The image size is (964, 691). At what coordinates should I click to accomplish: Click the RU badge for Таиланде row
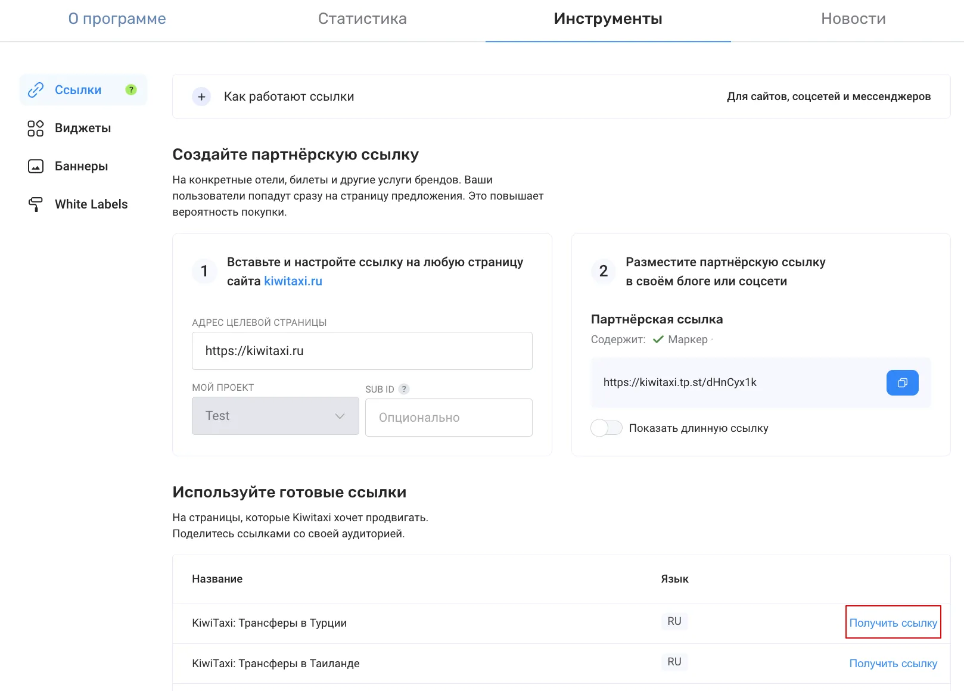674,662
